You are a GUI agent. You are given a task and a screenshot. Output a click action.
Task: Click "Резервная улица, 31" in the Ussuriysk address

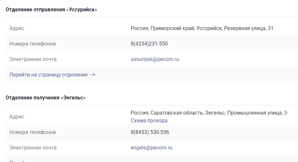(249, 28)
